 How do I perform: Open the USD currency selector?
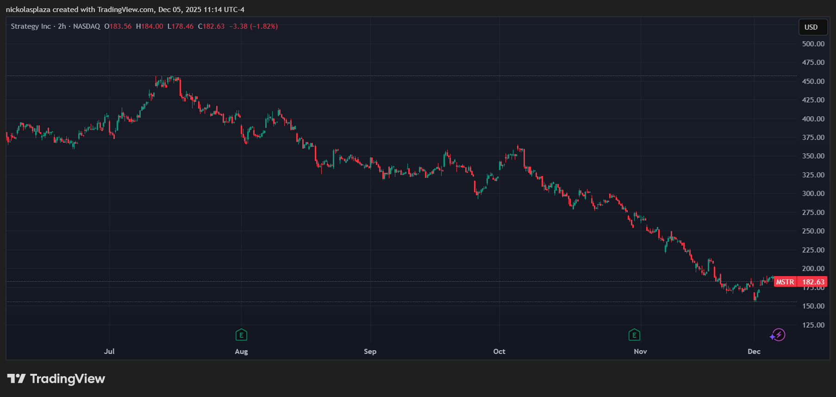point(812,27)
